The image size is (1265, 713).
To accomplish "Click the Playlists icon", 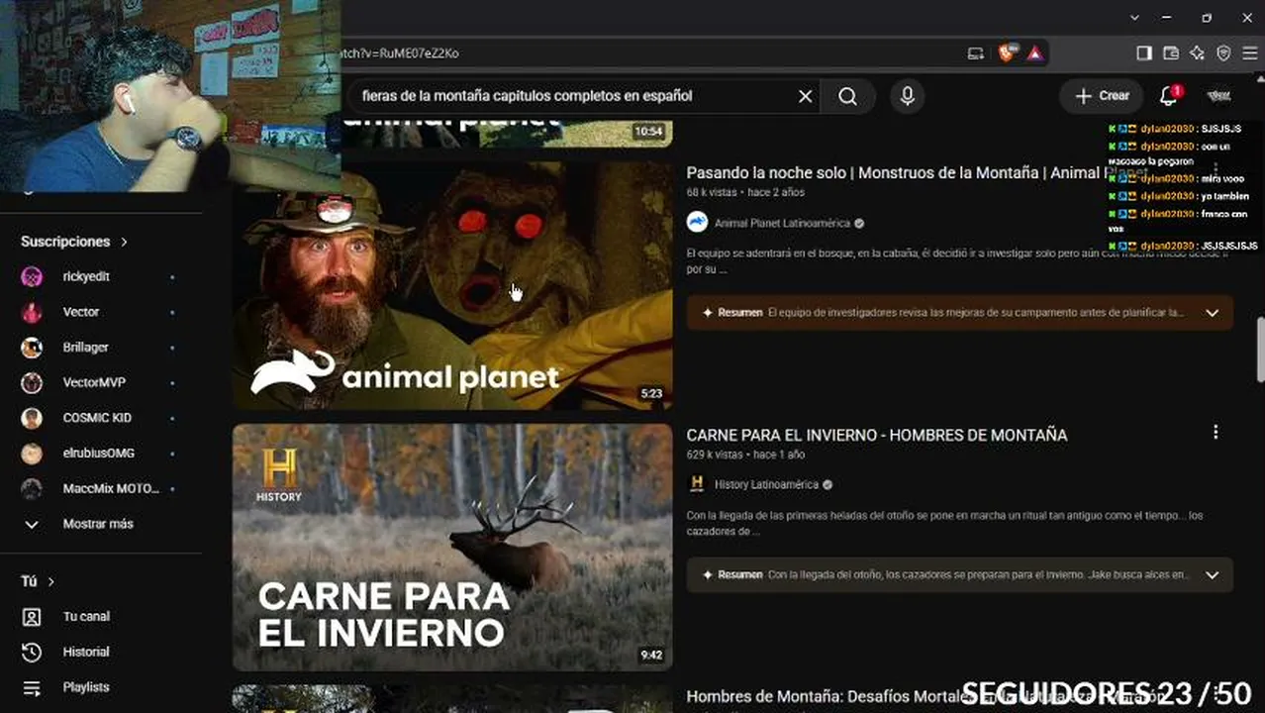I will point(32,687).
